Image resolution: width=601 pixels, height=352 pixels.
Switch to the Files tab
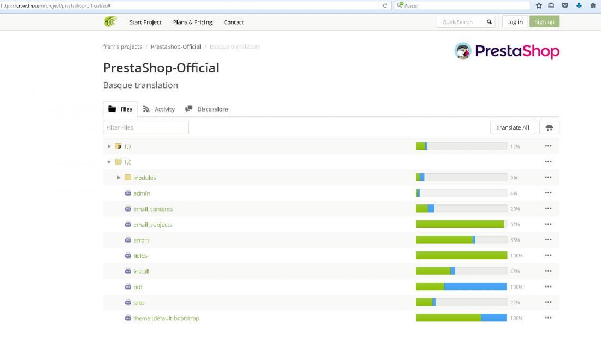(120, 109)
